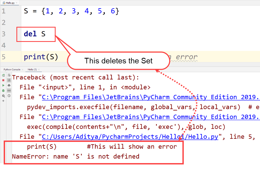Close the Python Console tab
Image resolution: width=260 pixels, height=170 pixels.
23,69
